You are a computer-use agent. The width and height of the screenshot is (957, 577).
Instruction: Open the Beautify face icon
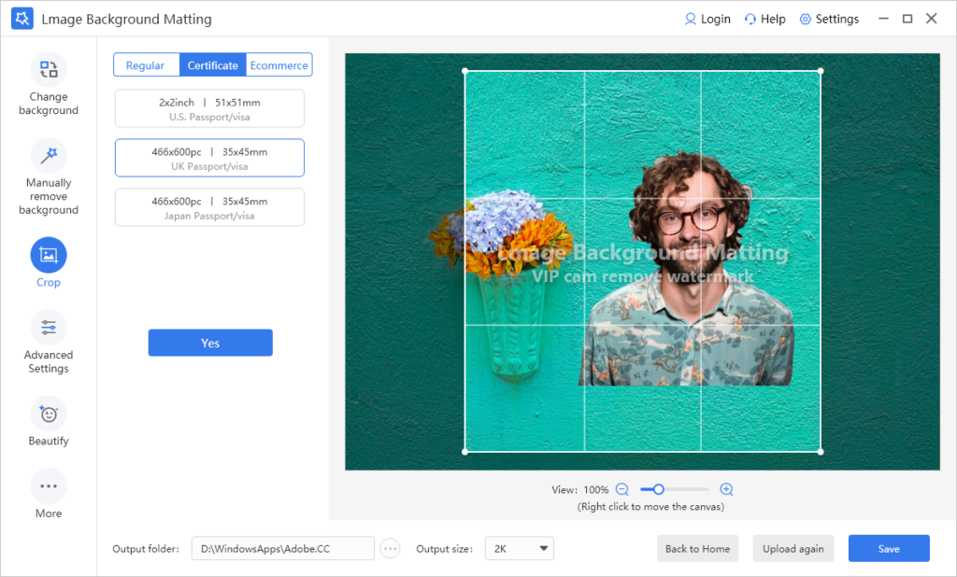click(x=49, y=415)
